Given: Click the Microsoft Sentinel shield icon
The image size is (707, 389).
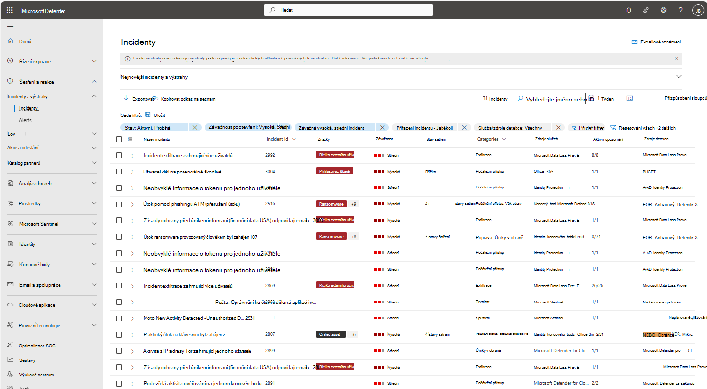Looking at the screenshot, I should pyautogui.click(x=11, y=224).
